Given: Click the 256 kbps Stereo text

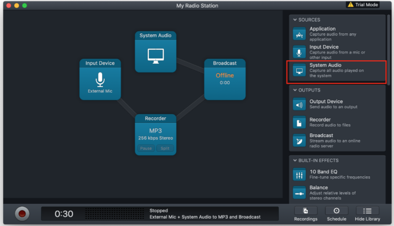Looking at the screenshot, I should coord(156,138).
